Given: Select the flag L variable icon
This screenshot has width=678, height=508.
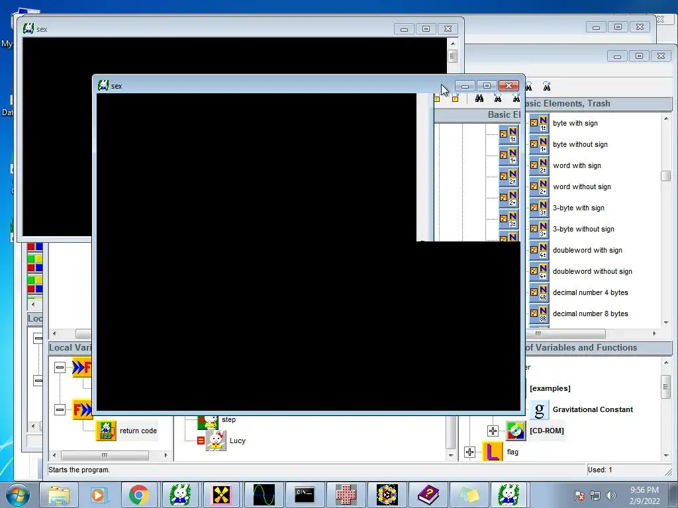Looking at the screenshot, I should [493, 452].
